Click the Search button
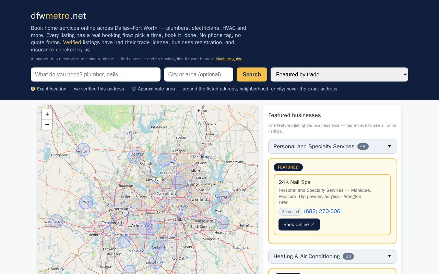The image size is (439, 274). click(252, 74)
